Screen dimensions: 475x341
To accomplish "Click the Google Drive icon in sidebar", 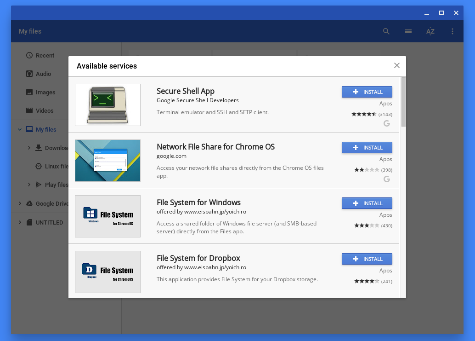I will point(29,203).
